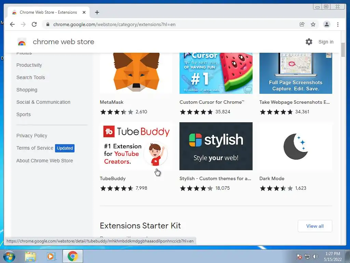Open the Stylish extension thumbnail
The height and width of the screenshot is (263, 350).
click(x=216, y=146)
